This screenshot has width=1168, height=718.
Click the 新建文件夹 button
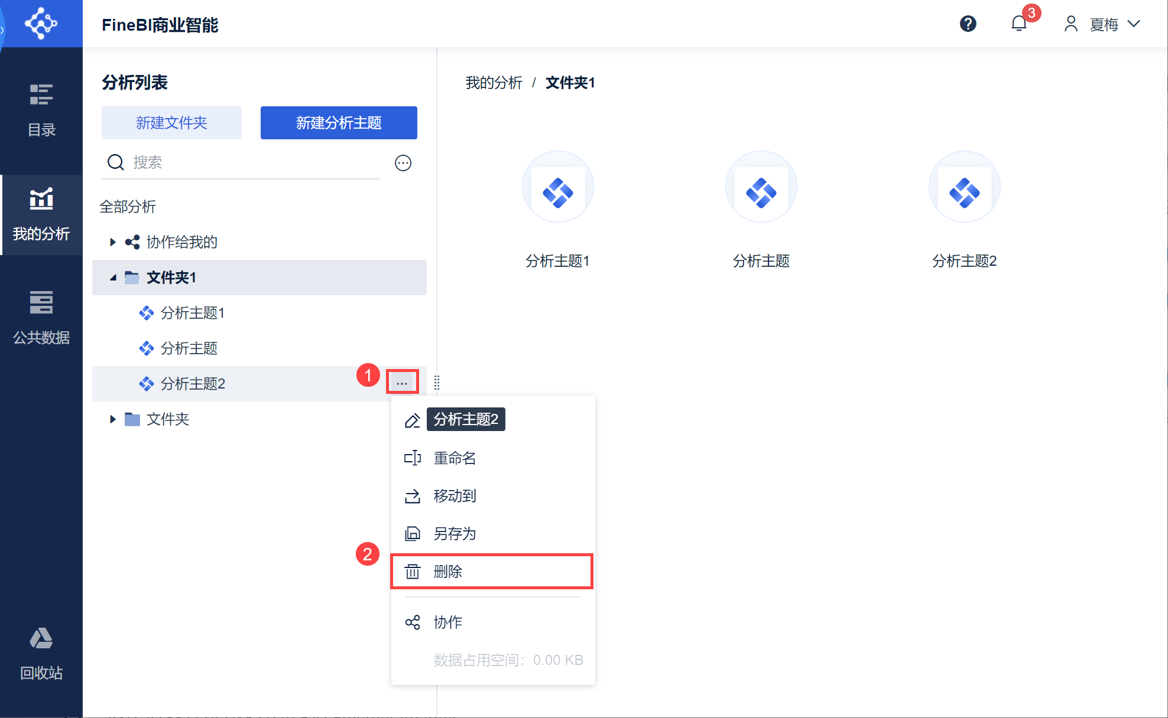pyautogui.click(x=171, y=123)
